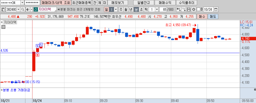Open the 매매수익 tab
The height and width of the screenshot is (103, 256).
[165, 3]
